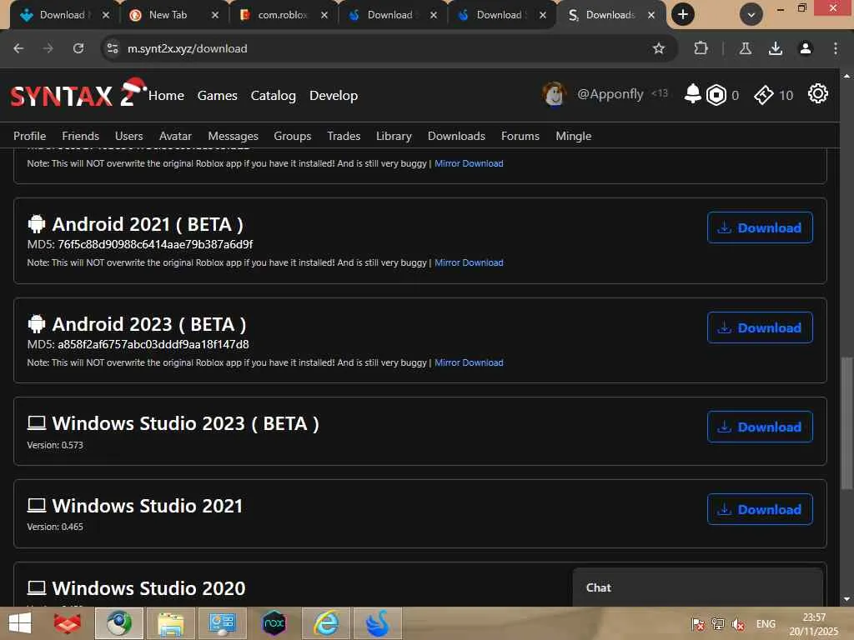This screenshot has width=854, height=640.
Task: Open the Chrome three-dot menu
Action: 835,48
